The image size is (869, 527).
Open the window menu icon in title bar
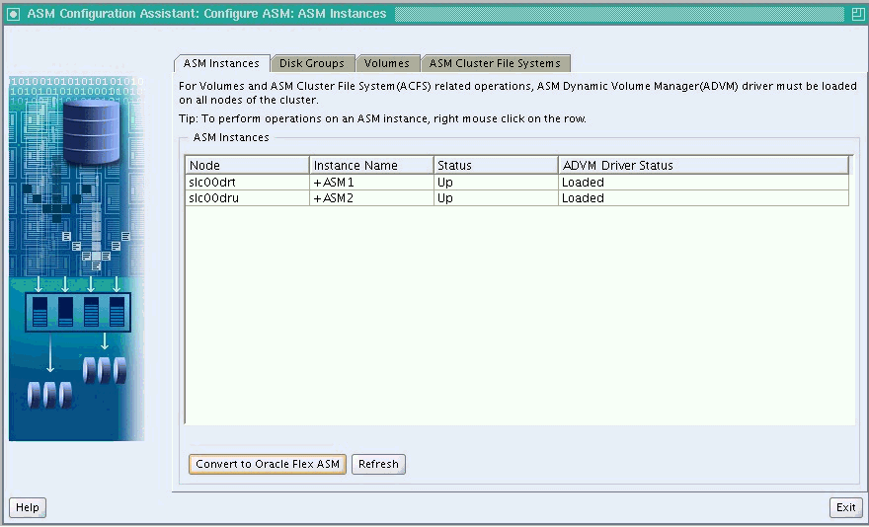pos(14,13)
